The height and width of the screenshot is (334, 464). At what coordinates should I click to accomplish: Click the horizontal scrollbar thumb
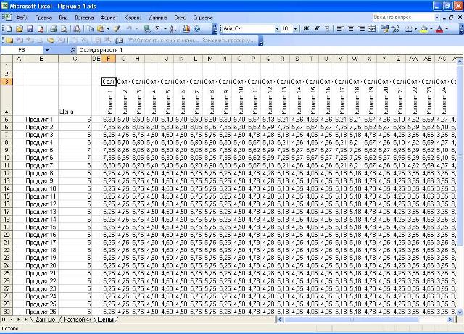(x=351, y=320)
